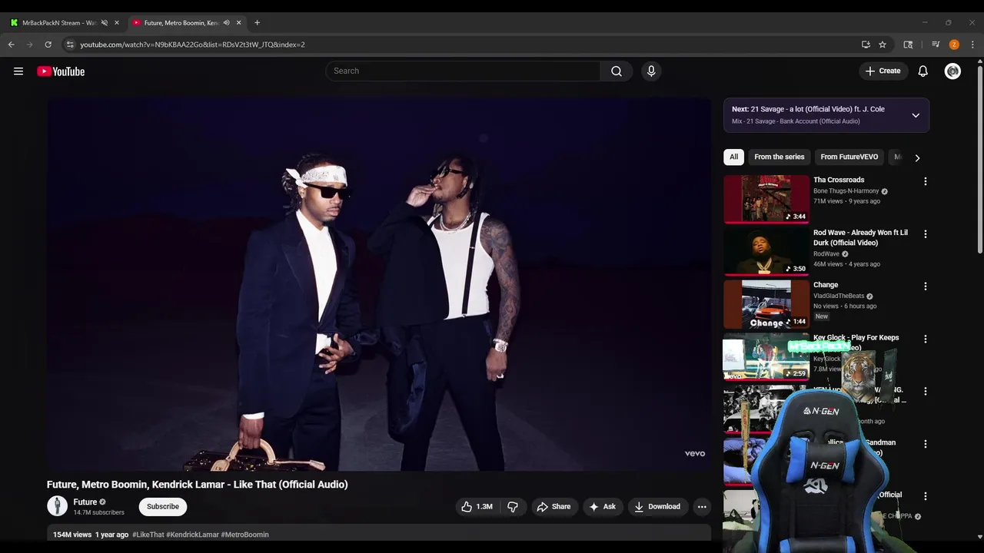Go back with browser back arrow

pos(11,45)
